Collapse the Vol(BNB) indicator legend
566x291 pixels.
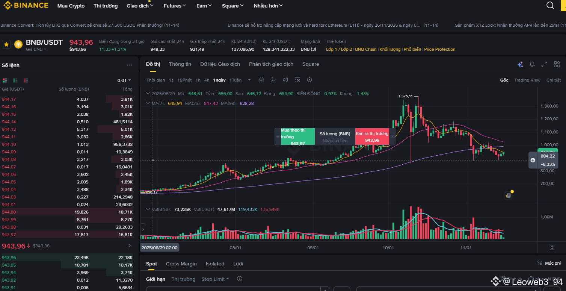148,209
